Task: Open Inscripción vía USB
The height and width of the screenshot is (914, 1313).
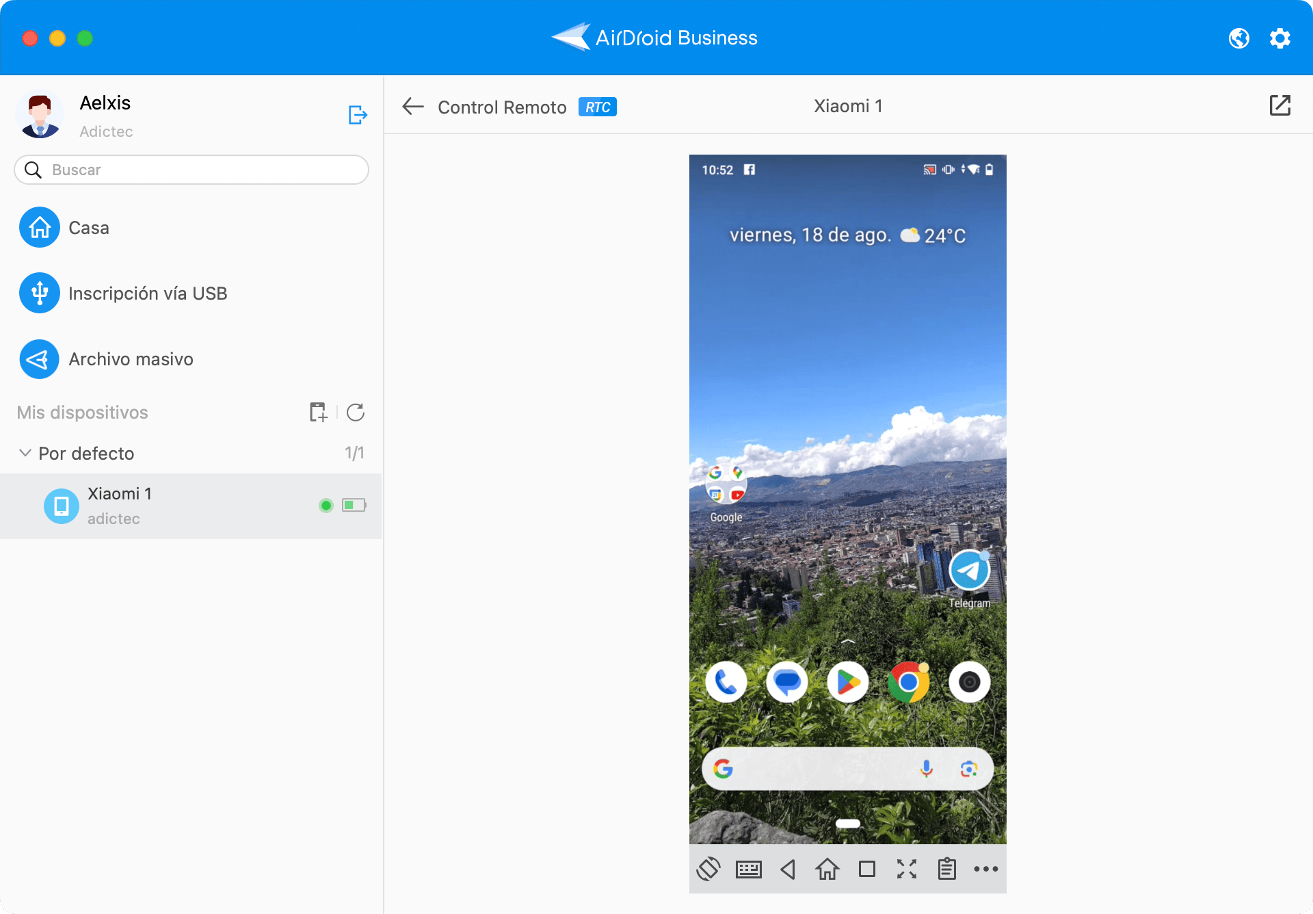Action: 39,293
